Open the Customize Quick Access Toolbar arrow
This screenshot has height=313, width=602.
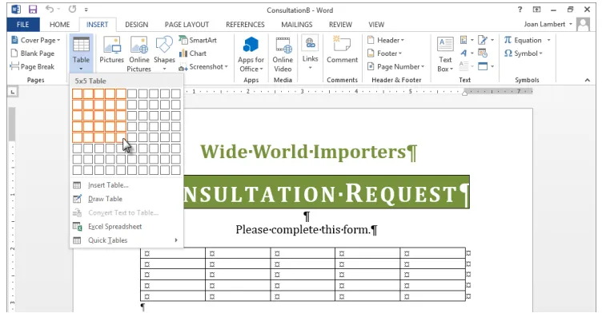pyautogui.click(x=86, y=10)
